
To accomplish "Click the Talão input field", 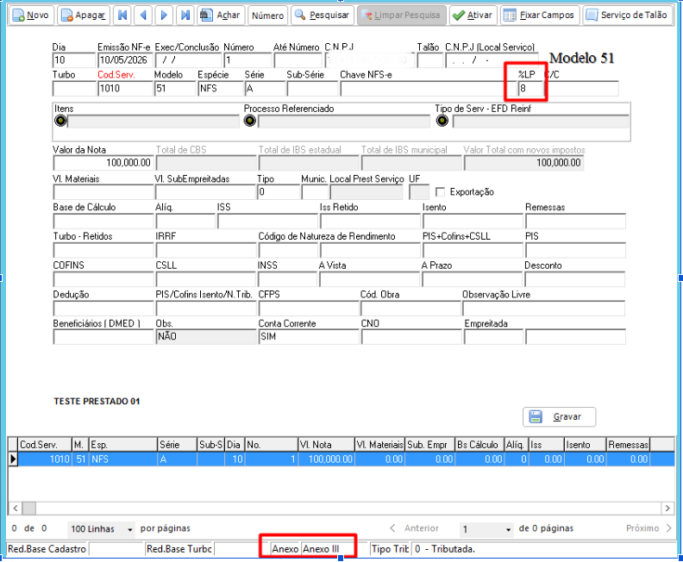I will [x=430, y=60].
